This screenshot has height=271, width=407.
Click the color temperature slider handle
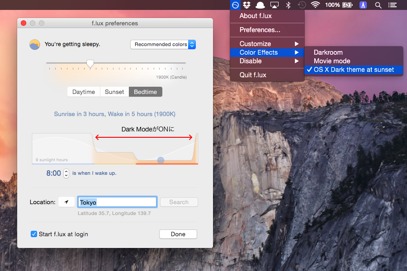[x=90, y=64]
